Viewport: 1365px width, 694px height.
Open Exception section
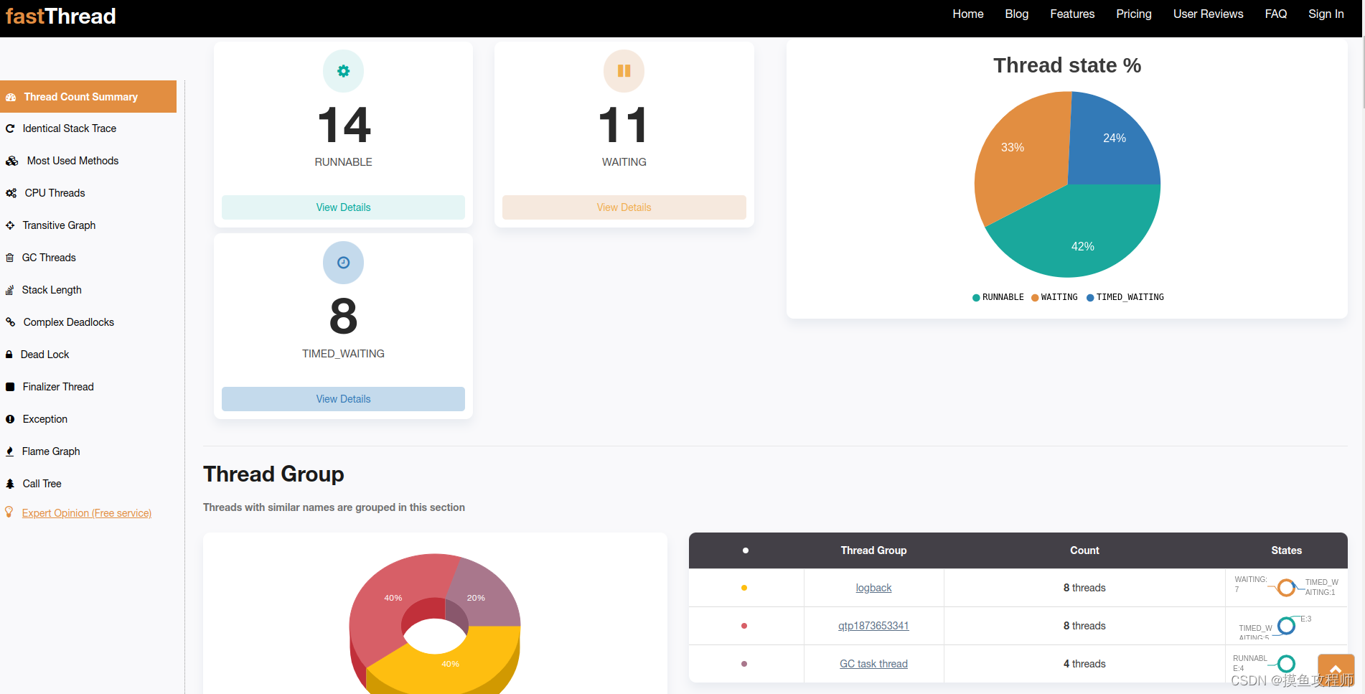click(45, 419)
